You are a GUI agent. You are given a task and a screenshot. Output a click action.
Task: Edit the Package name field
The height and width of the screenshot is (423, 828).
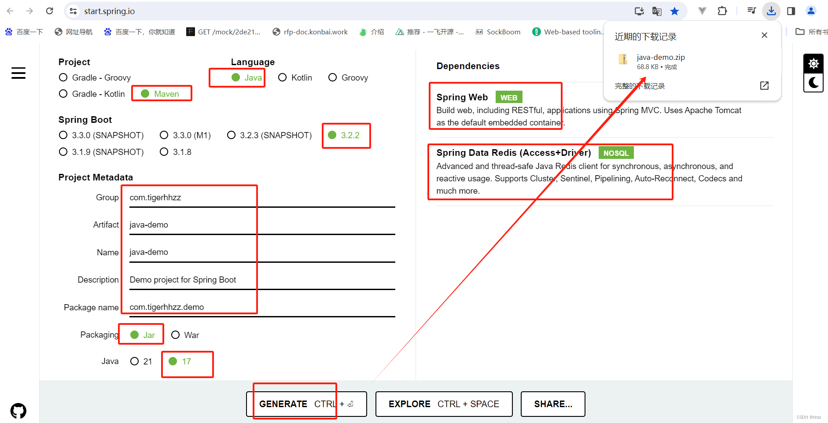pos(262,307)
